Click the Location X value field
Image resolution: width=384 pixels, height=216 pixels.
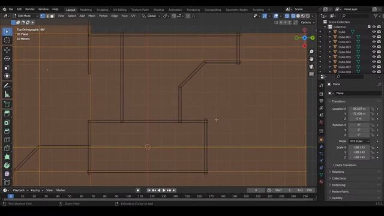[x=359, y=109]
